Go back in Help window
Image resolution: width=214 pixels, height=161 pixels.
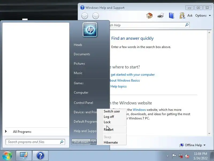point(85,16)
